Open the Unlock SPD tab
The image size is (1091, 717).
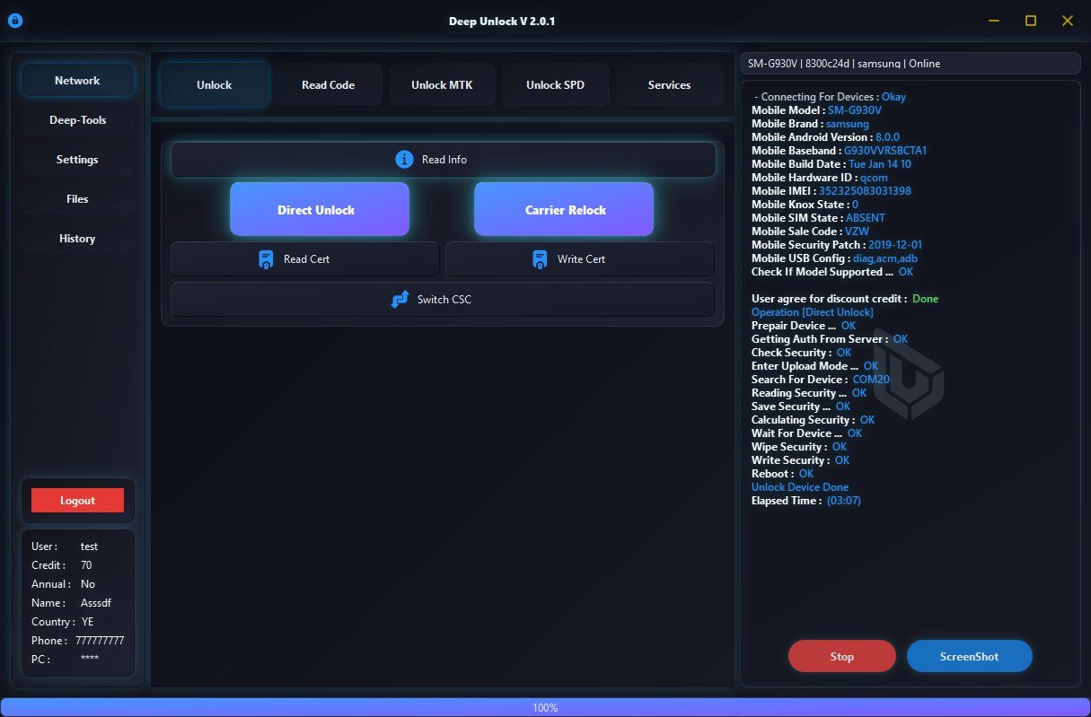[x=555, y=84]
